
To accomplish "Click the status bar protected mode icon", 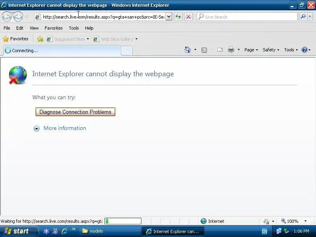I will [266, 221].
